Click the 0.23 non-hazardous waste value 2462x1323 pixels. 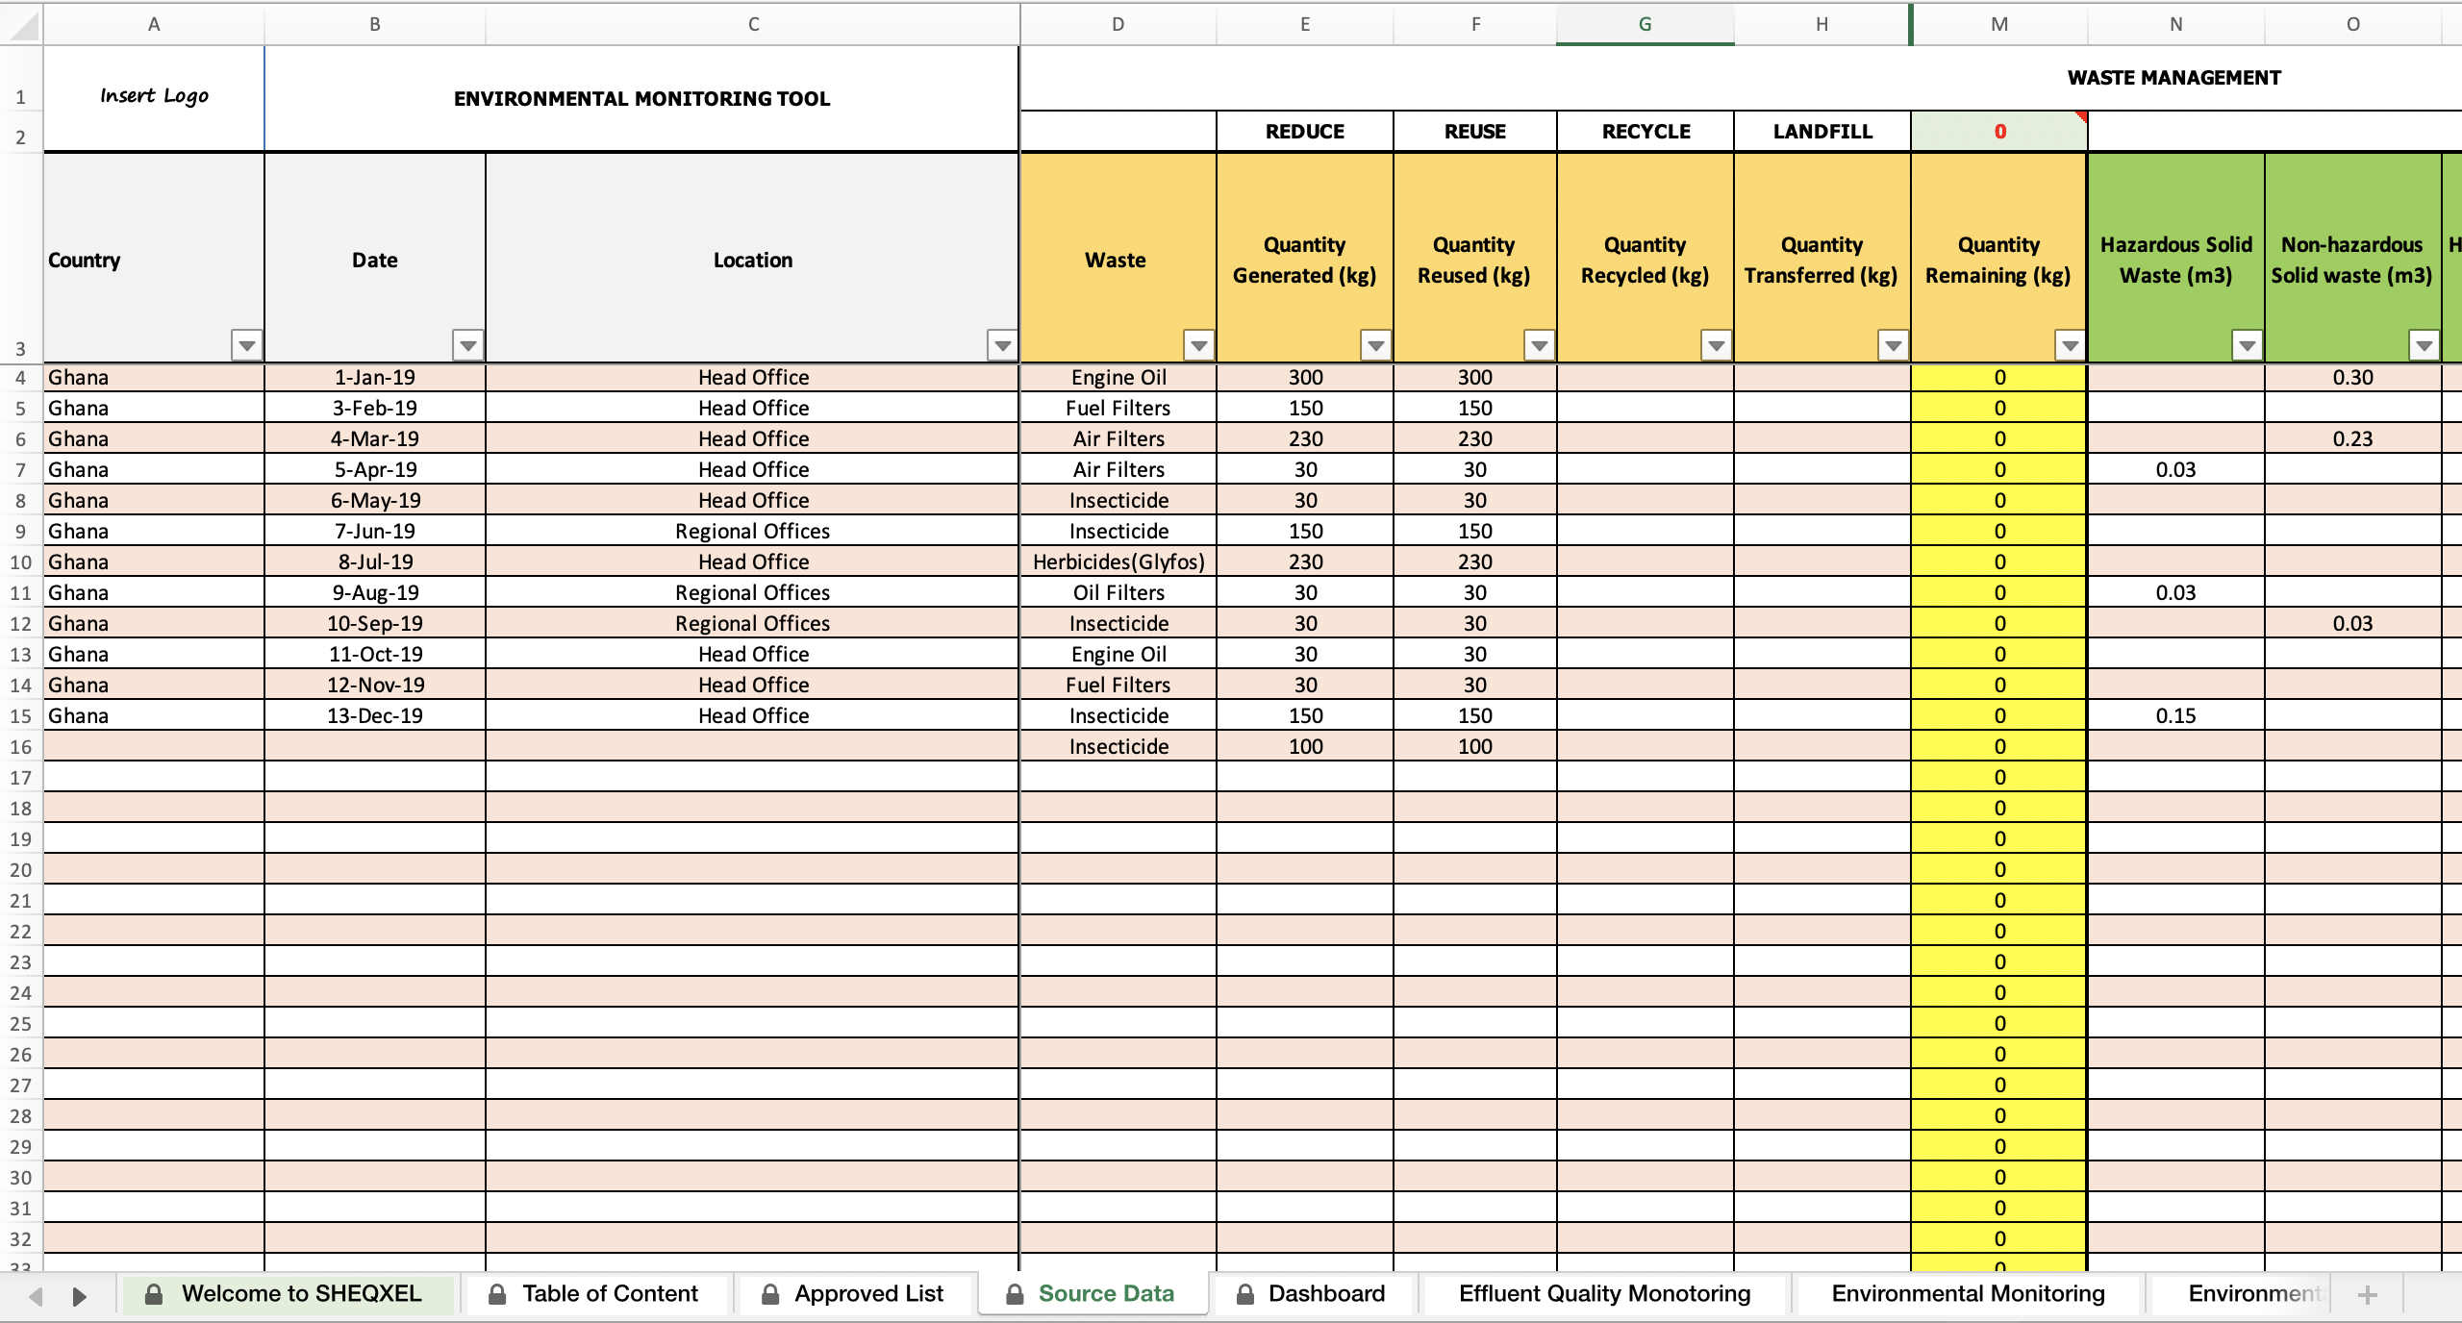(2352, 439)
